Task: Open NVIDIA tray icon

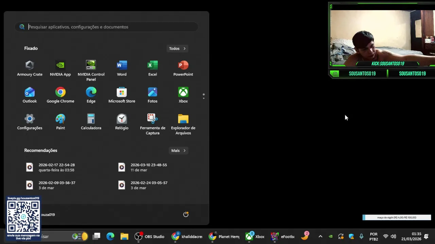Action: coord(330,237)
